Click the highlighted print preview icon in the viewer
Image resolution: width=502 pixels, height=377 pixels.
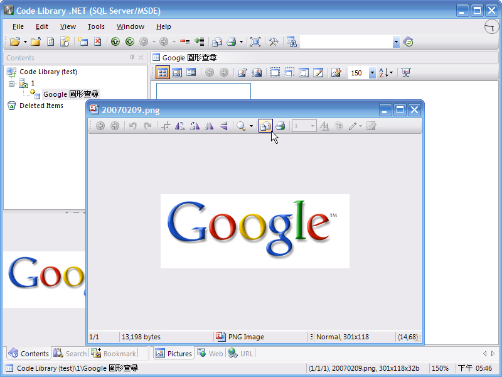click(x=265, y=126)
